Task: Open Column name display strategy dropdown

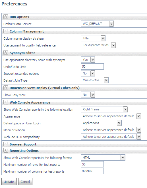Action: pyautogui.click(x=93, y=38)
